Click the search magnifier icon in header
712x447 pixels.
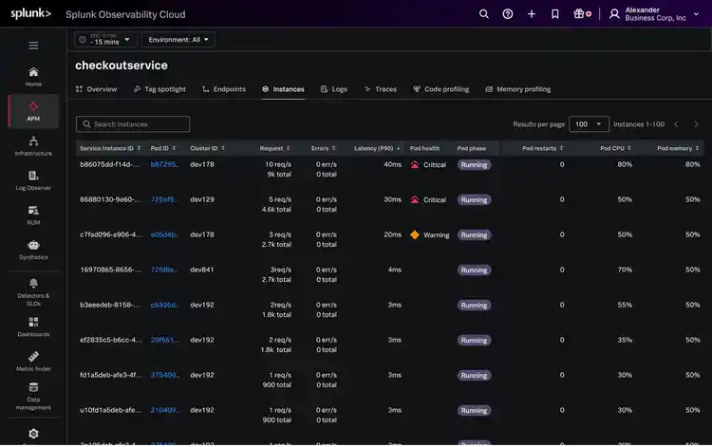pos(483,14)
